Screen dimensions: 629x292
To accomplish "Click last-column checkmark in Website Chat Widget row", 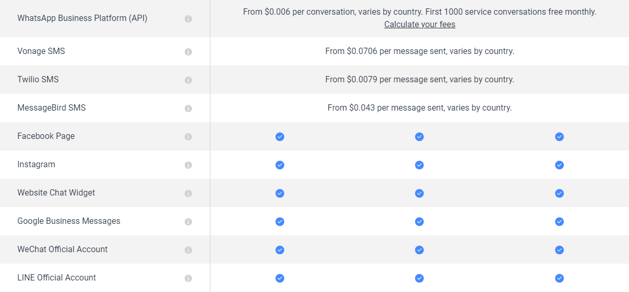I will coord(560,193).
